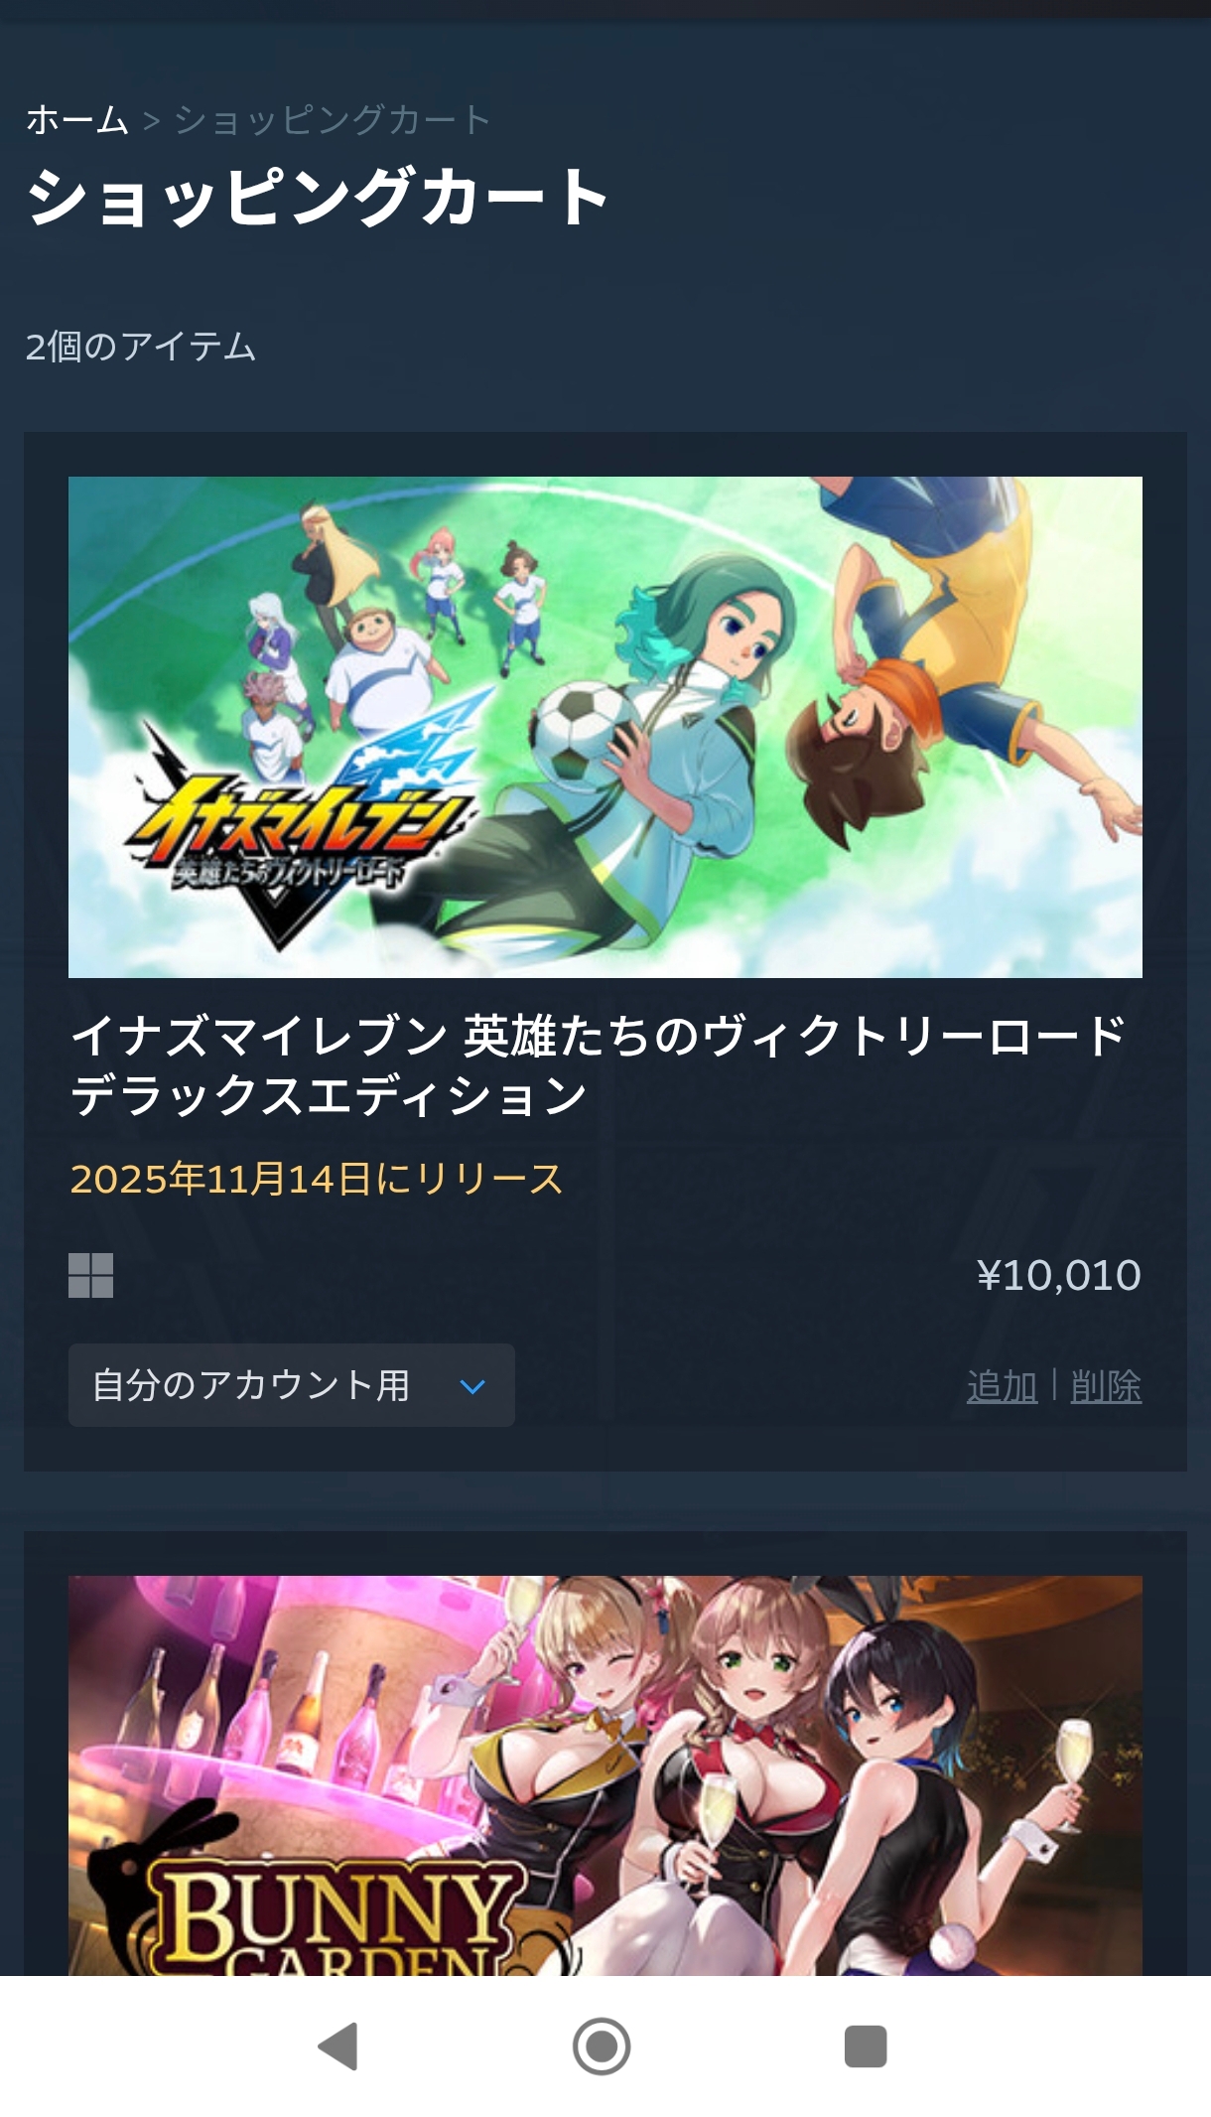Open the Inazuma Eleven banner image
The width and height of the screenshot is (1211, 2117).
pyautogui.click(x=605, y=727)
